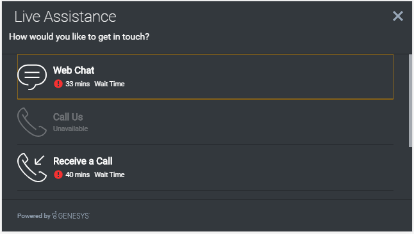Click the greyed-out Call Us phone icon
The height and width of the screenshot is (234, 414).
click(x=32, y=122)
